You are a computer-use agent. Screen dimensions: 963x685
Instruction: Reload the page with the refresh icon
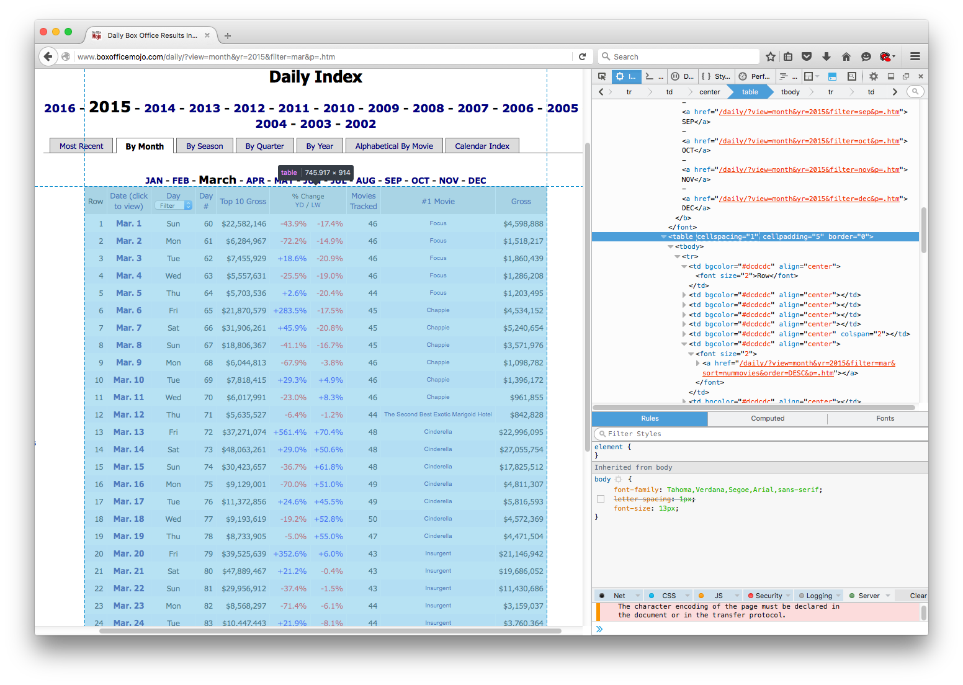pos(582,56)
